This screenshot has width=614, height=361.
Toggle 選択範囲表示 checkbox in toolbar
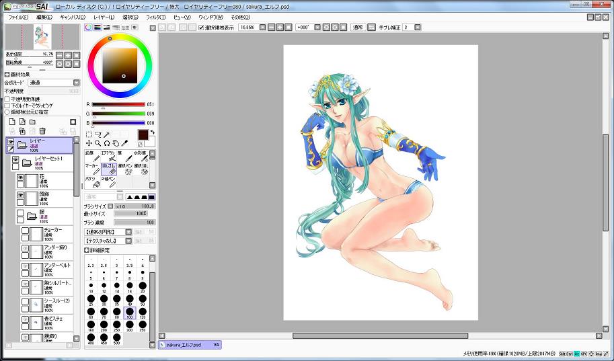click(201, 28)
